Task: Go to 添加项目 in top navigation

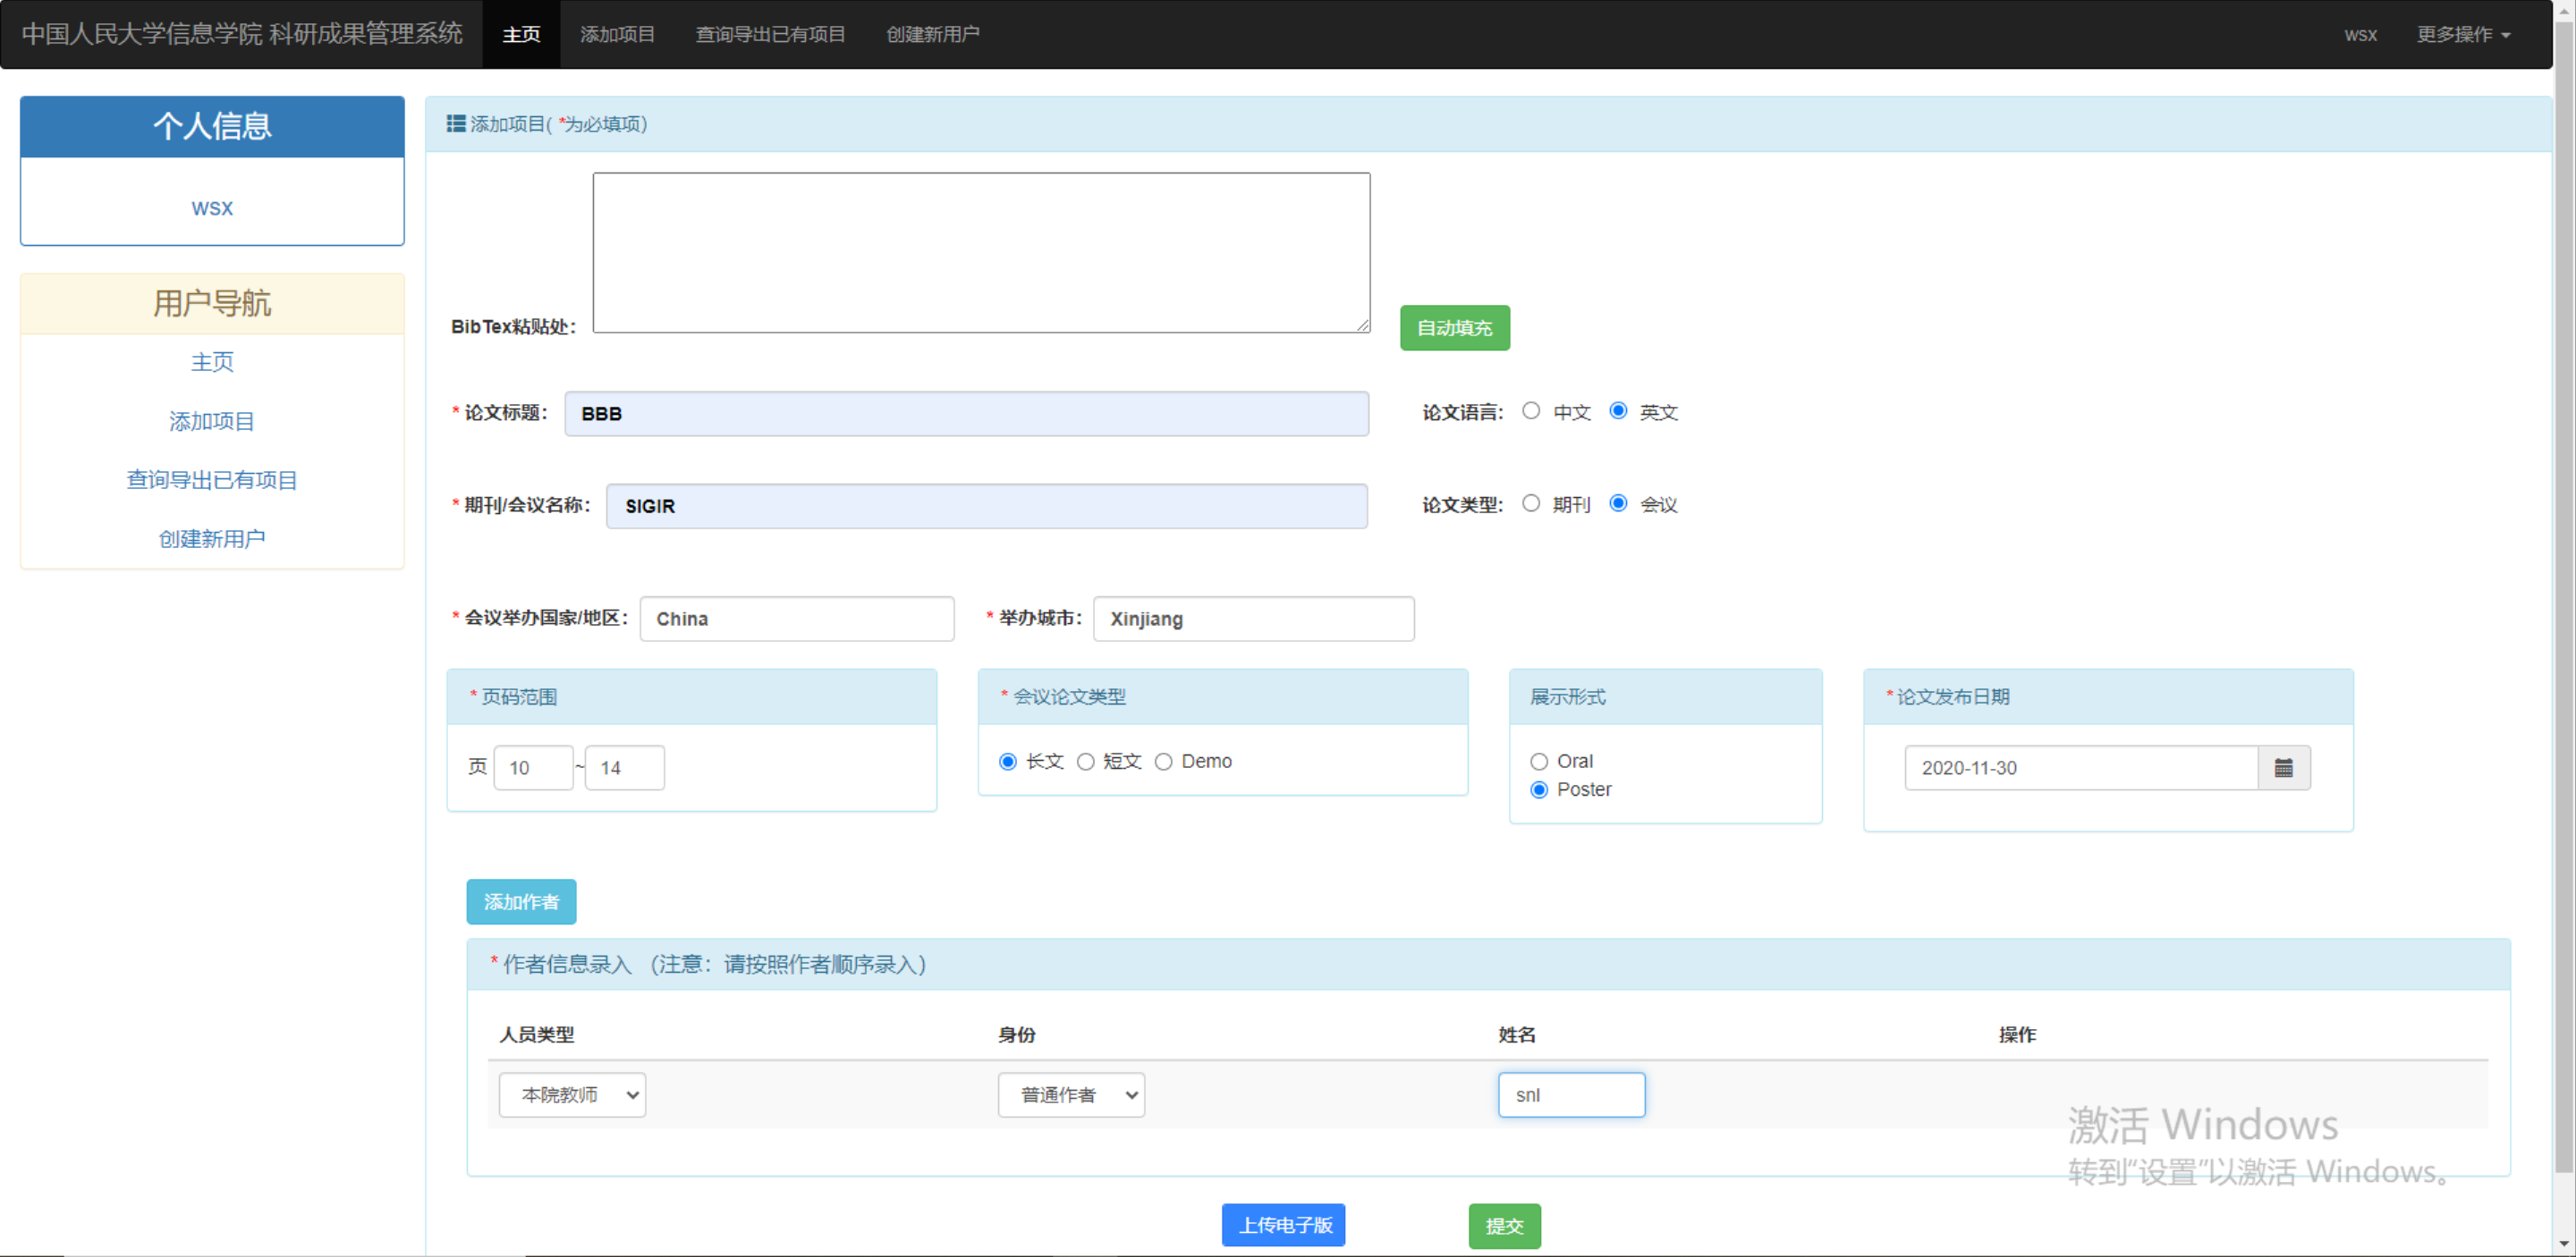Action: pyautogui.click(x=617, y=34)
